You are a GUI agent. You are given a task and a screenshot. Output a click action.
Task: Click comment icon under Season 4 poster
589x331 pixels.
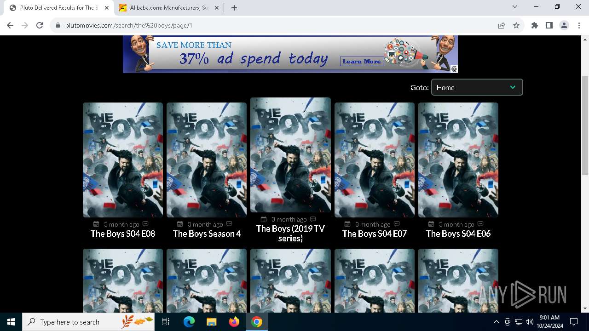(x=229, y=224)
